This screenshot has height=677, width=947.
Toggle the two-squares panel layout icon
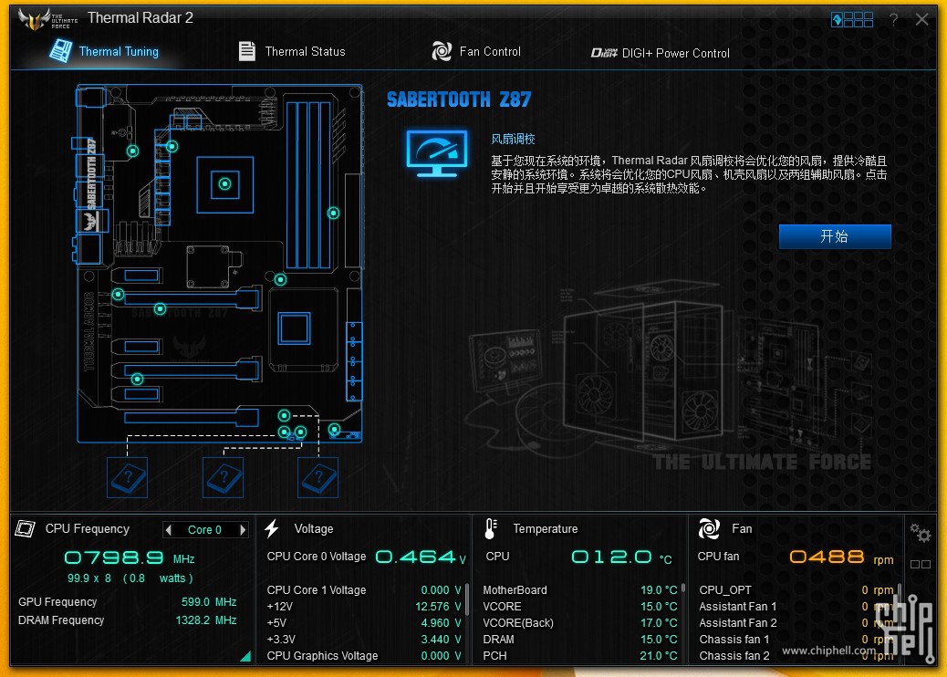(x=921, y=564)
